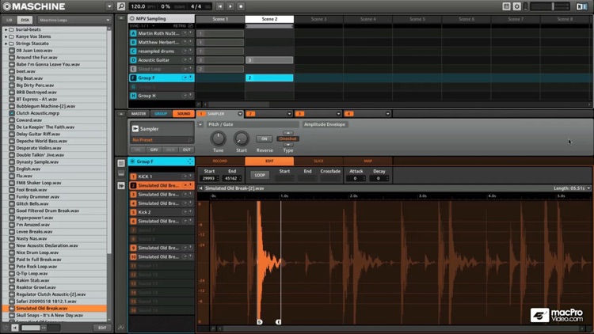Select the GRV tab
The image size is (594, 334).
pos(154,150)
